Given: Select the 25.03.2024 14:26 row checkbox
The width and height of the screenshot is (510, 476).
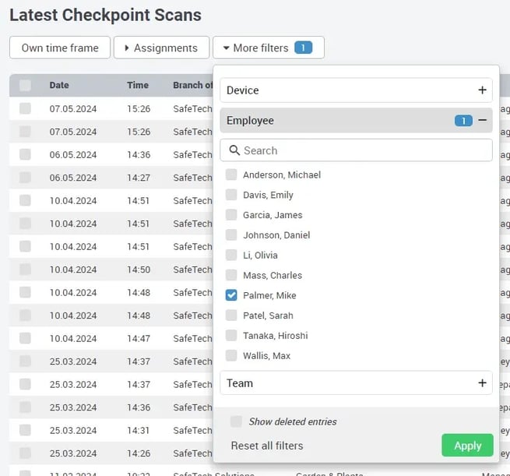Looking at the screenshot, I should pyautogui.click(x=25, y=453).
